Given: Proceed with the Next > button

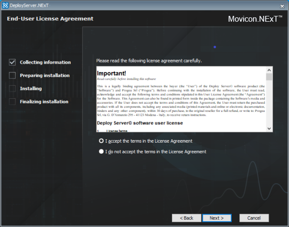Looking at the screenshot, I should (216, 218).
